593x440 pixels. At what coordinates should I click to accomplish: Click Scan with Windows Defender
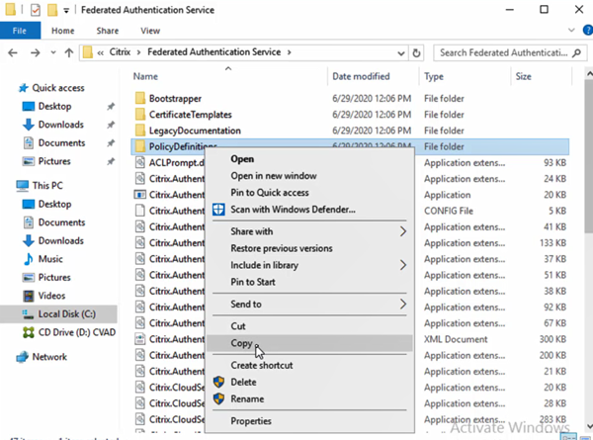click(x=292, y=209)
